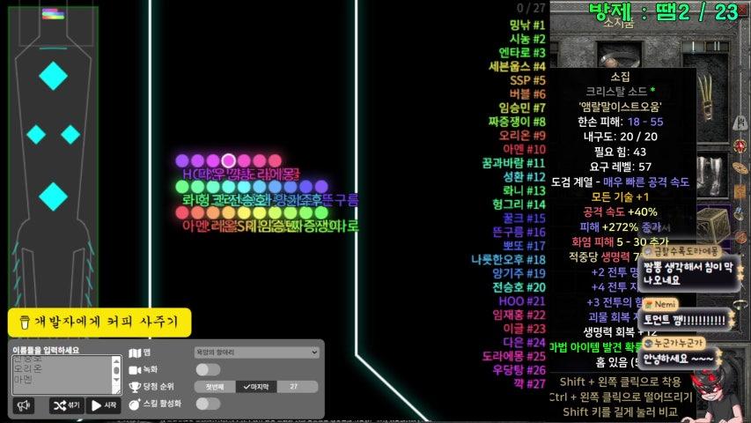The width and height of the screenshot is (751, 423).
Task: Select the cap helmet in top equipment slot
Action: (620, 58)
